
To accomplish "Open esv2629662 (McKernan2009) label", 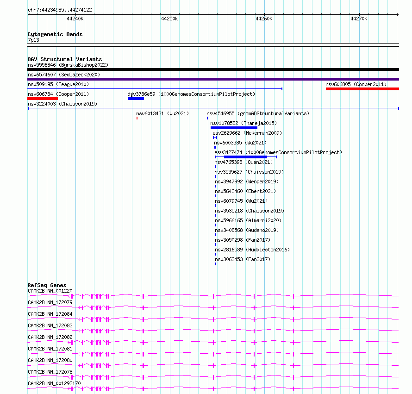I will [x=247, y=133].
